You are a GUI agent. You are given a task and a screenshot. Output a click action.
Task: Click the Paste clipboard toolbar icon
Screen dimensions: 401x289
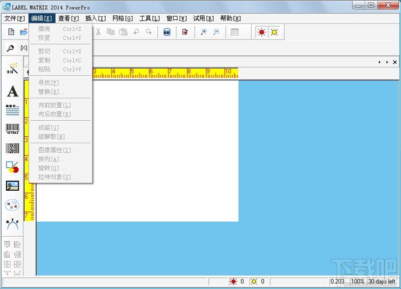123,32
